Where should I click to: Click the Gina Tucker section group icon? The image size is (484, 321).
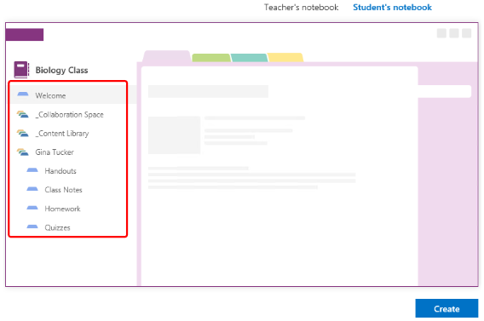click(22, 152)
